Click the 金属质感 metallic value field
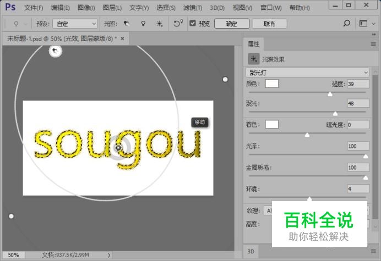 [x=358, y=168]
